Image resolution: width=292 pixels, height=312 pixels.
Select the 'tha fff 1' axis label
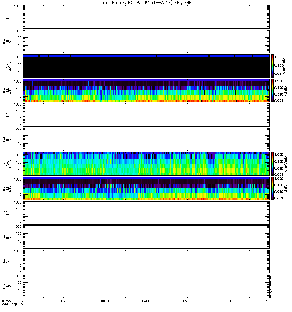tap(7, 17)
